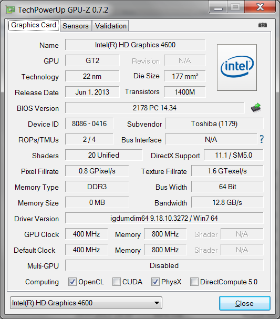
Task: Click the Intel vendor logo
Action: (x=237, y=67)
